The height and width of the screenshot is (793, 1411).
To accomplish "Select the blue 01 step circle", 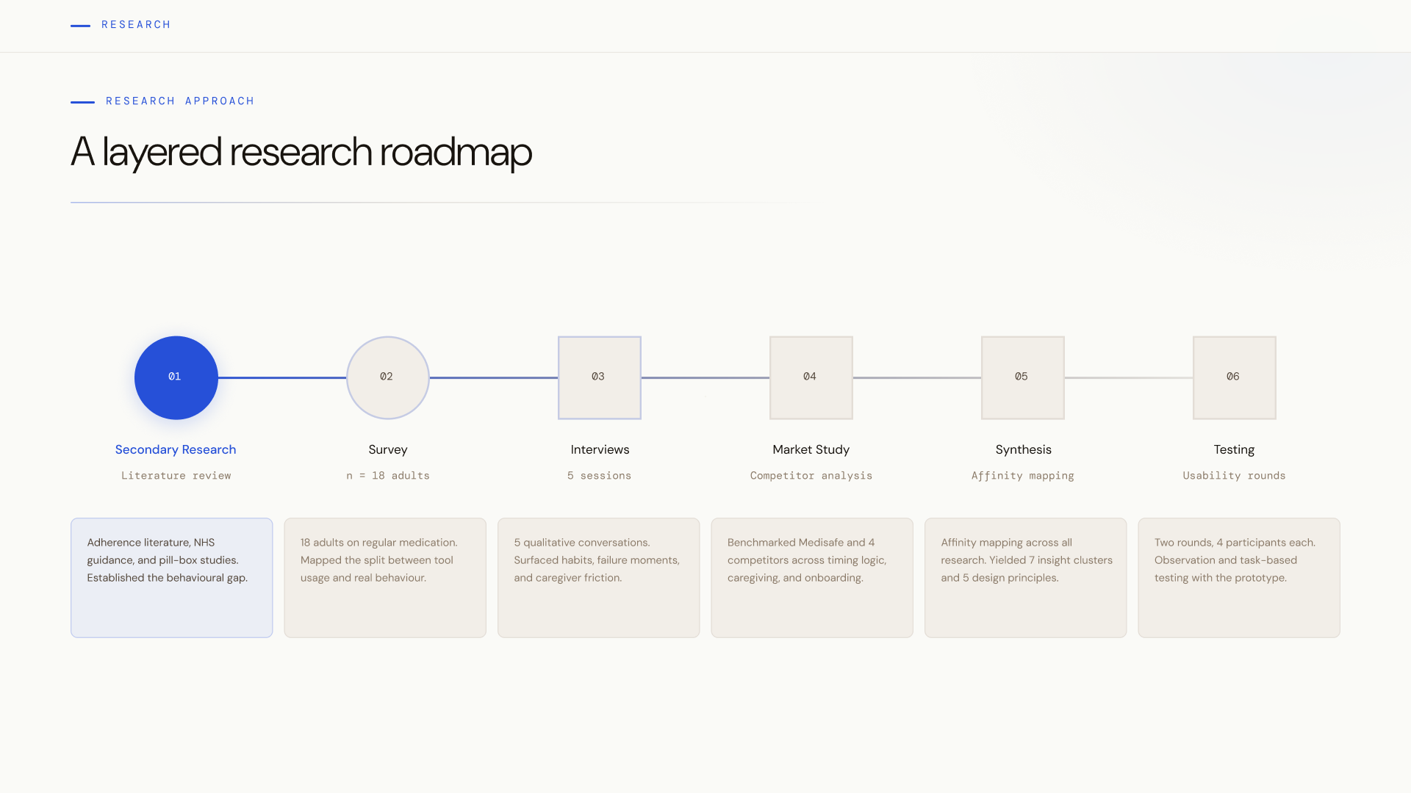I will click(x=176, y=377).
